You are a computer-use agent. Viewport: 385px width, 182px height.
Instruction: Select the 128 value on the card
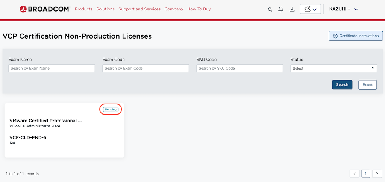click(12, 143)
